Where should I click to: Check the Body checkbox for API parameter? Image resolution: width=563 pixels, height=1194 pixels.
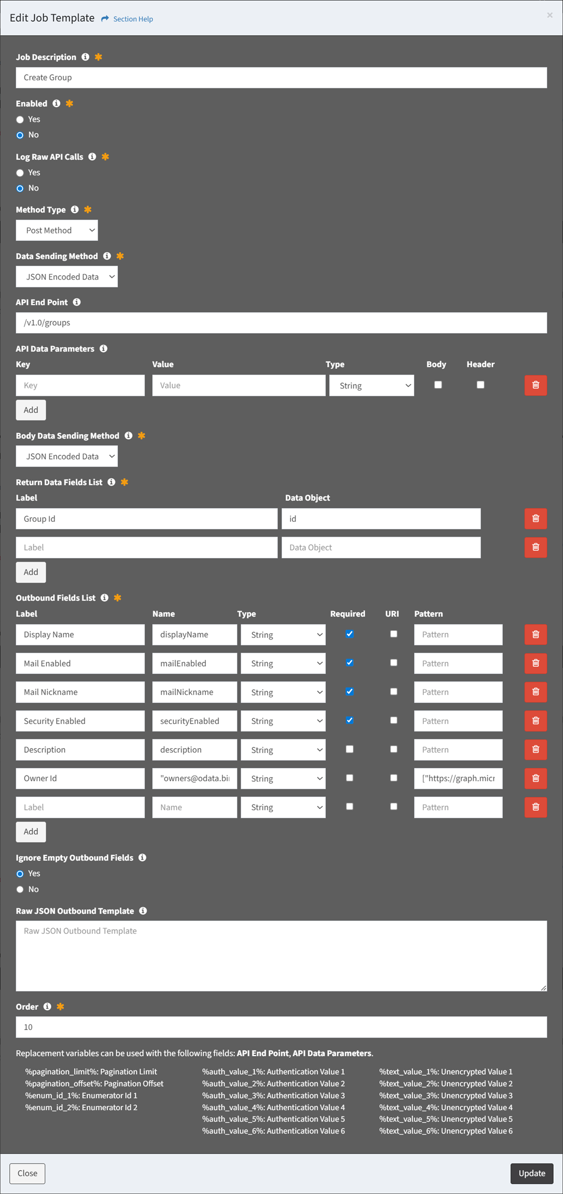coord(438,384)
